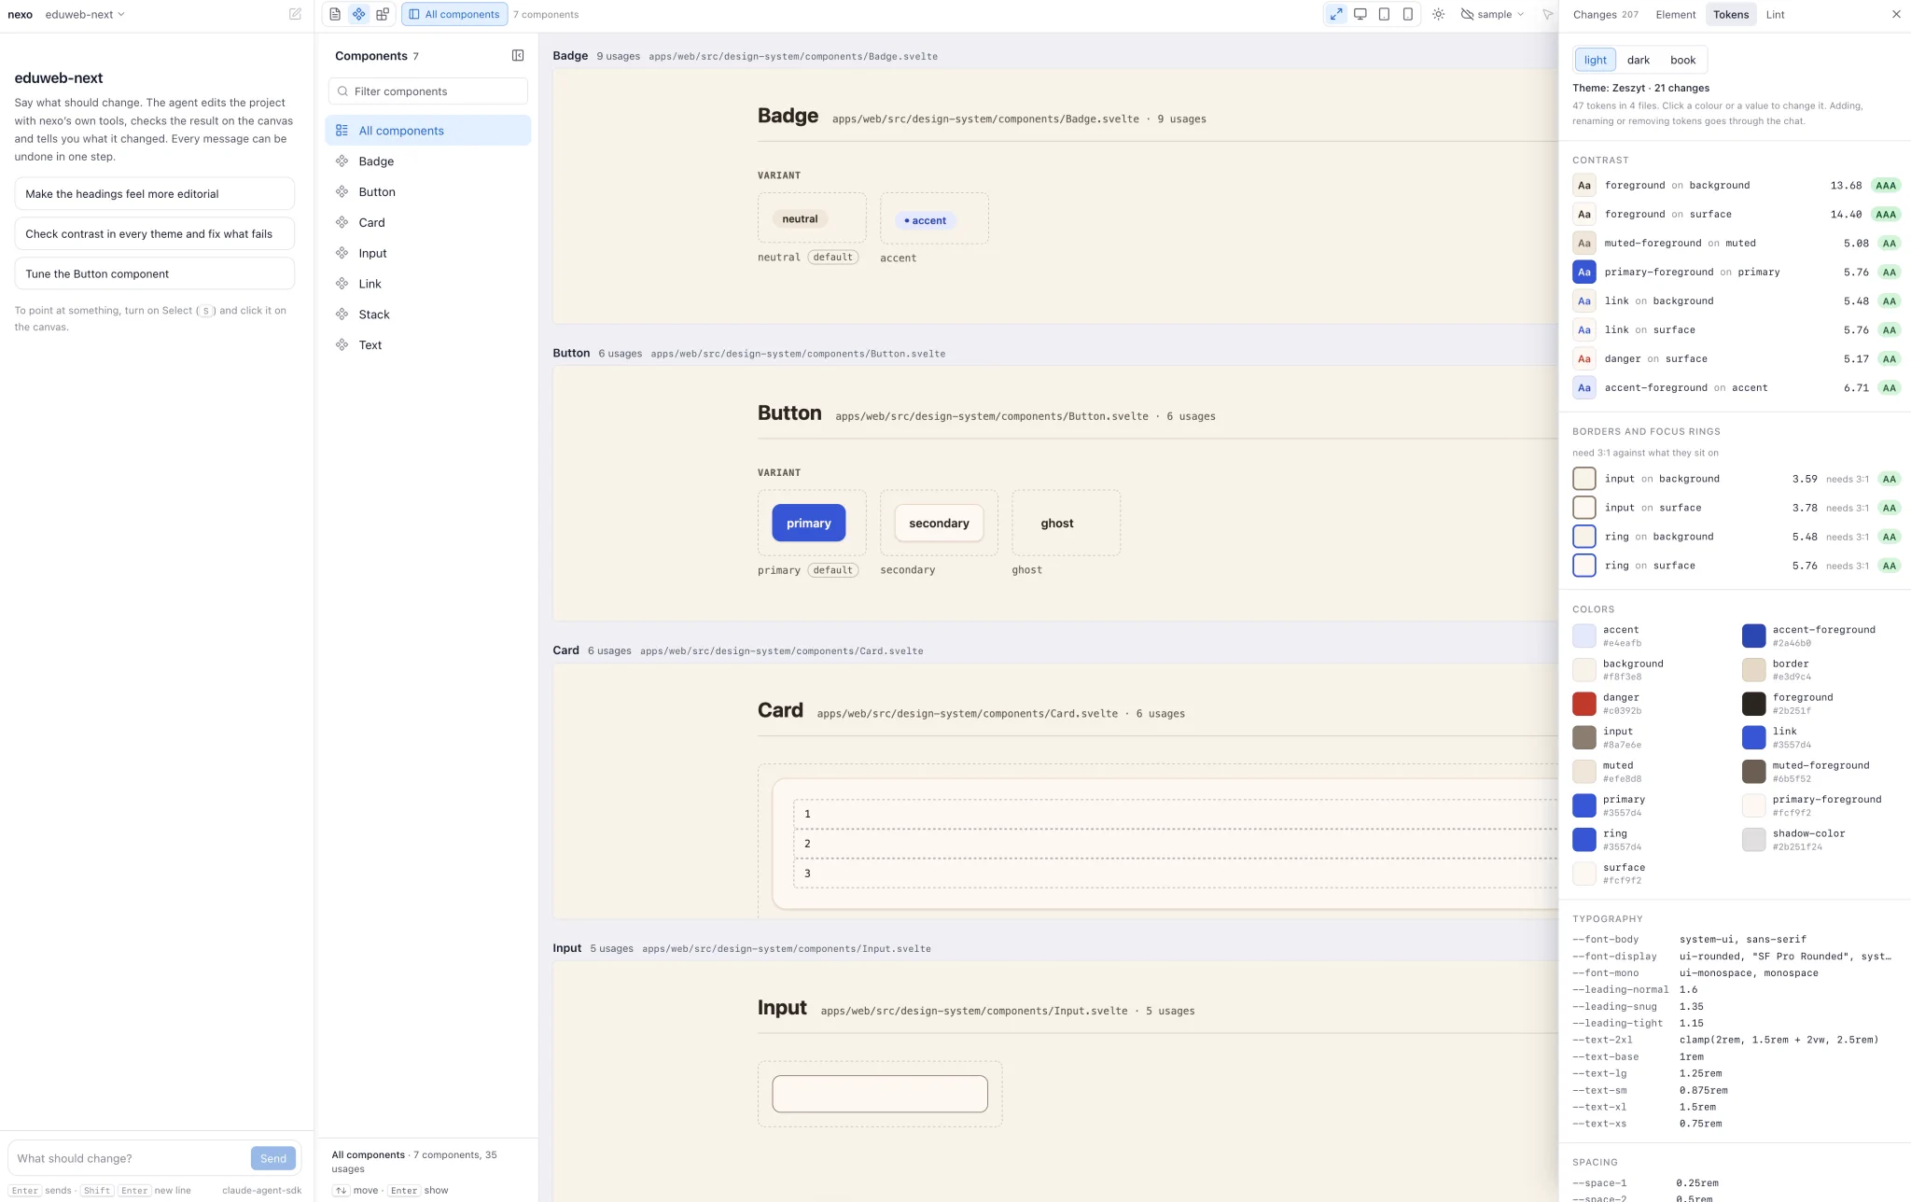This screenshot has width=1911, height=1202.
Task: Select the dark theme toggle
Action: coord(1639,60)
